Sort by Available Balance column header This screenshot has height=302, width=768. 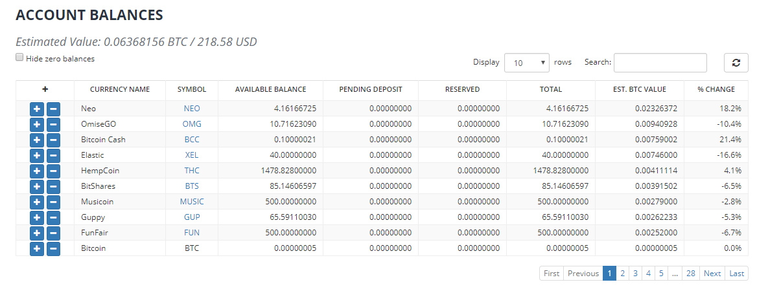pyautogui.click(x=270, y=89)
